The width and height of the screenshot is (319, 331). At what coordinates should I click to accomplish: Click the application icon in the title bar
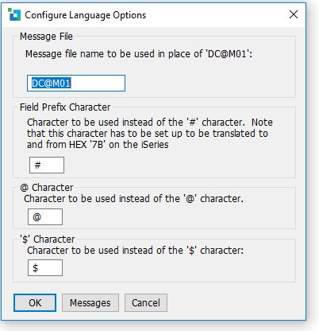click(14, 14)
